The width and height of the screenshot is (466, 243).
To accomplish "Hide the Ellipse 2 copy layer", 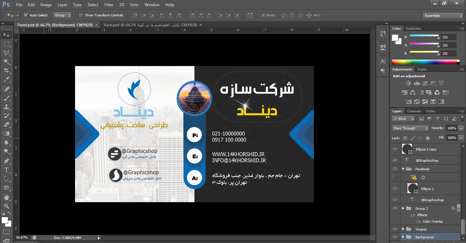I will point(395,149).
